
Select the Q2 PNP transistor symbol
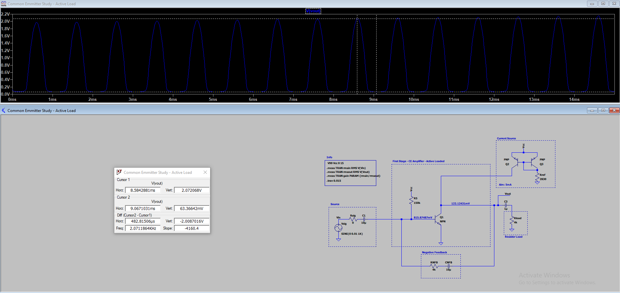(515, 162)
